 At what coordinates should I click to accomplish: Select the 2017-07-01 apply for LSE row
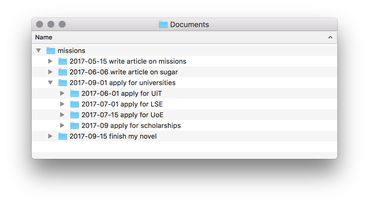tap(122, 104)
